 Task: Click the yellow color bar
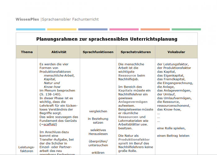pyautogui.click(x=62, y=29)
